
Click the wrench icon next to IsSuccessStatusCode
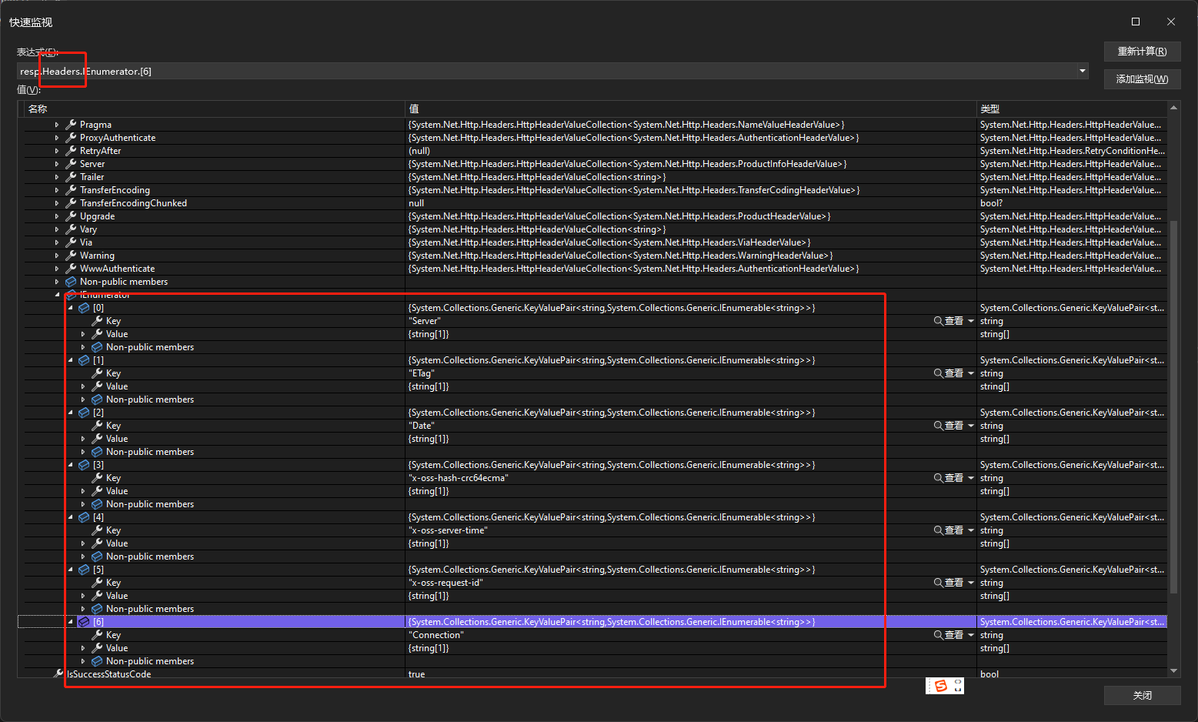pyautogui.click(x=58, y=674)
